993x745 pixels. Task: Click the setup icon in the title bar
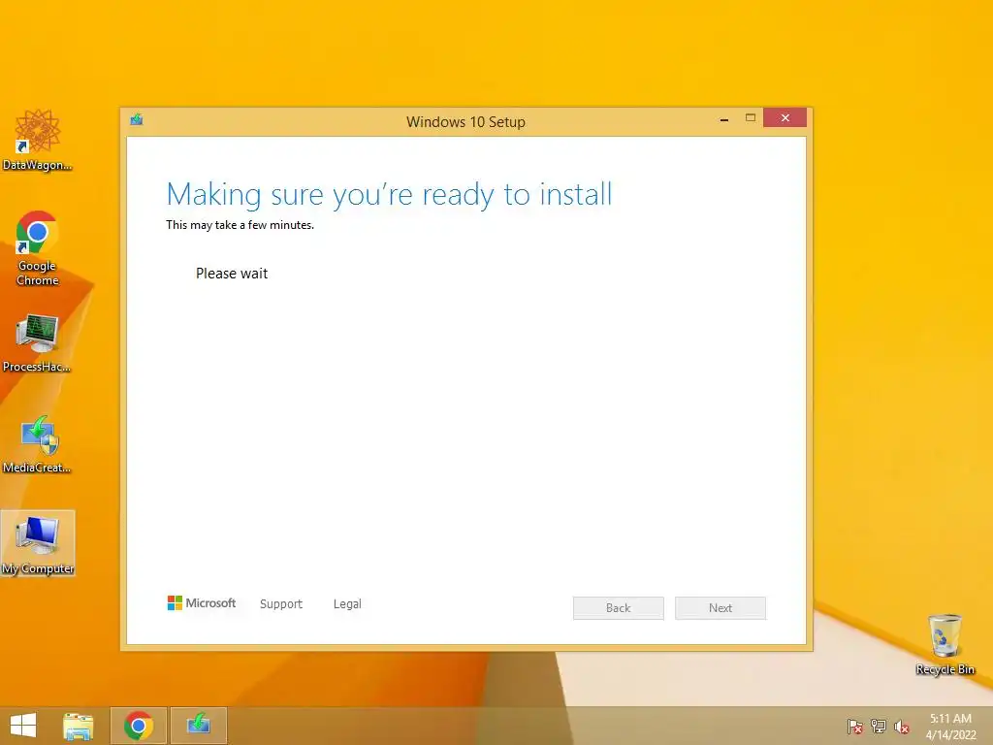click(x=136, y=119)
